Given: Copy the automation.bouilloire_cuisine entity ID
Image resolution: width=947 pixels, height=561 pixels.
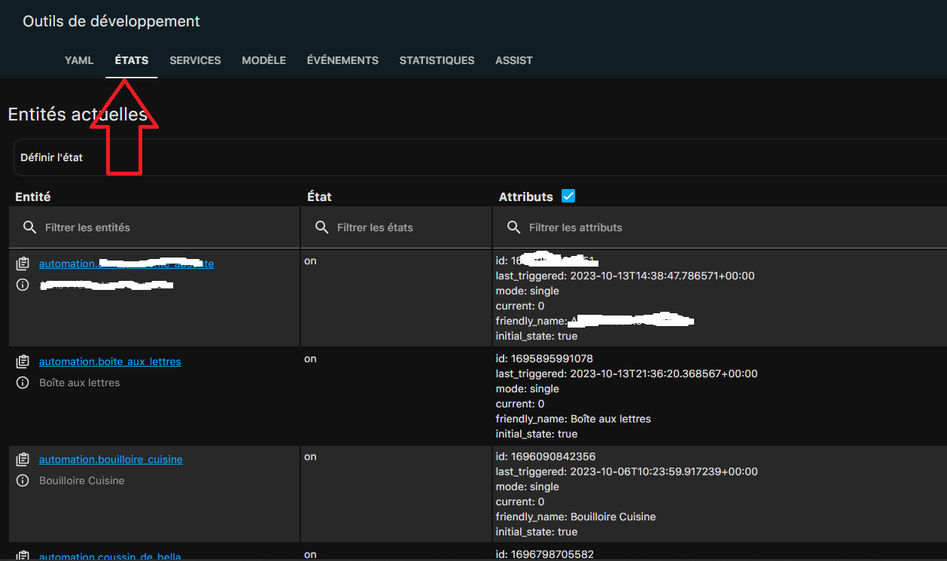Looking at the screenshot, I should (x=23, y=460).
